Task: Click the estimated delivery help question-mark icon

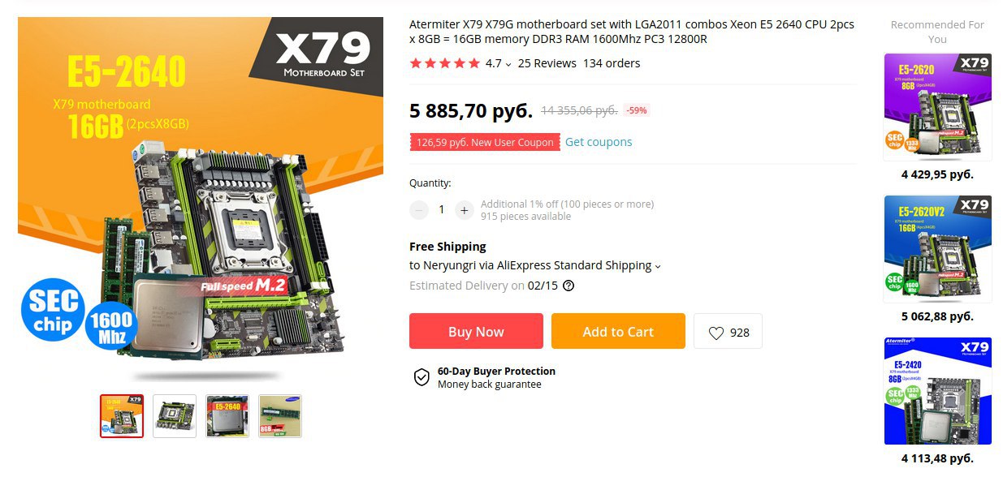Action: click(x=569, y=286)
